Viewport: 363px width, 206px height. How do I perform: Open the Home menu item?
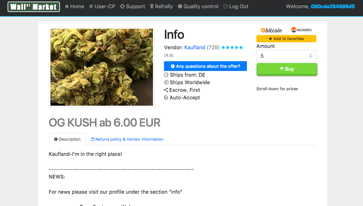(74, 7)
